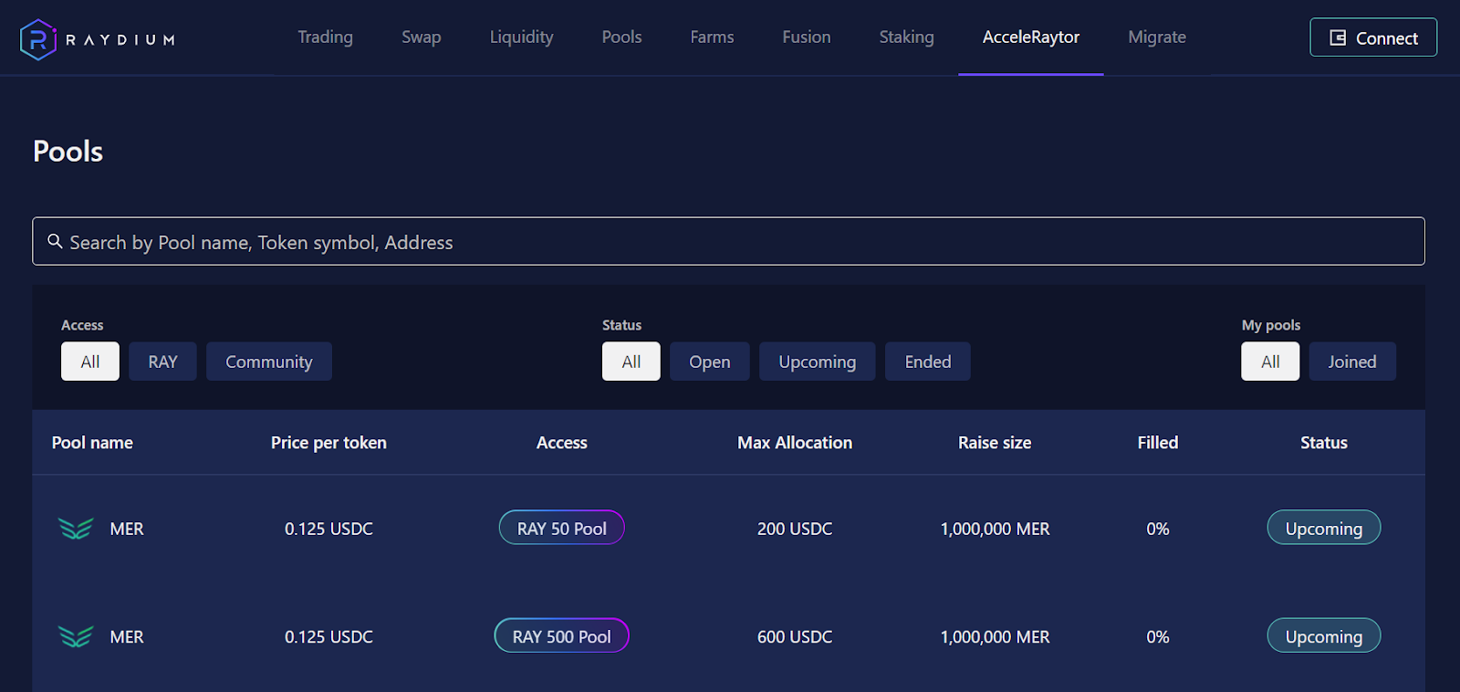
Task: Open the Swap tab
Action: [422, 37]
